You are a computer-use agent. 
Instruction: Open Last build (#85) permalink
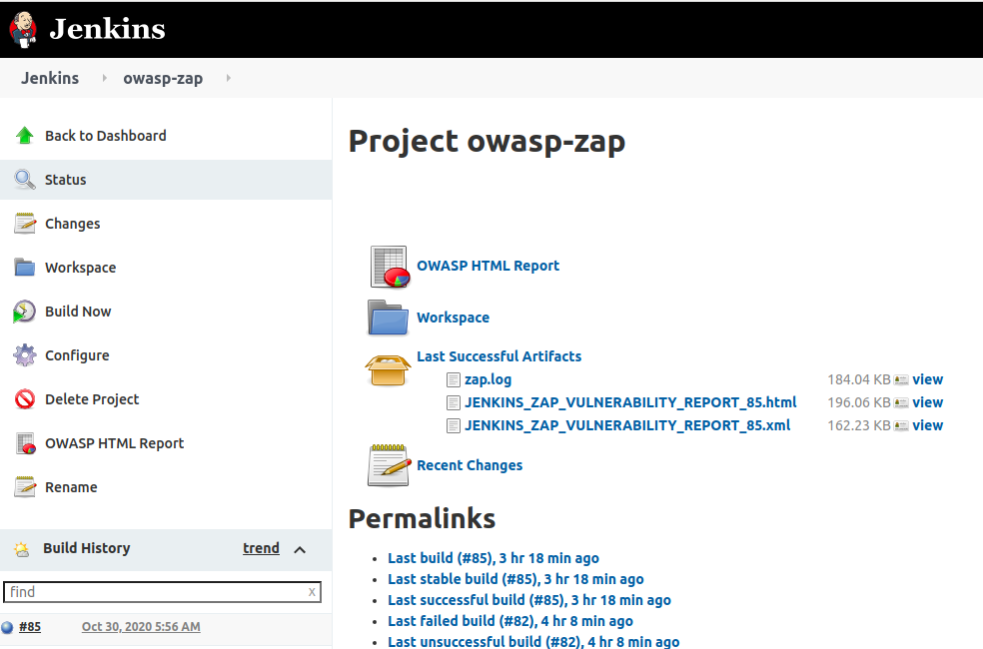(x=493, y=558)
